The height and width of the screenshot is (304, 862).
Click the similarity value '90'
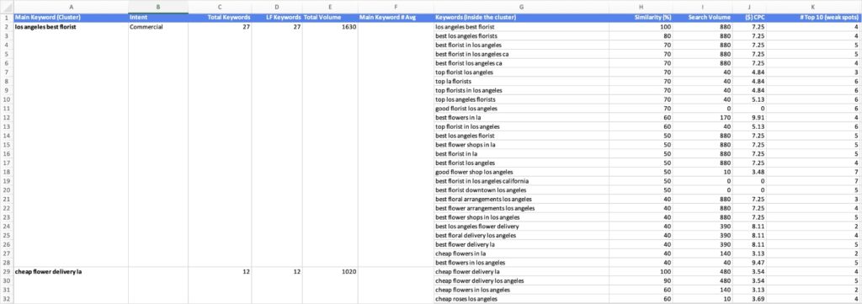(641, 281)
